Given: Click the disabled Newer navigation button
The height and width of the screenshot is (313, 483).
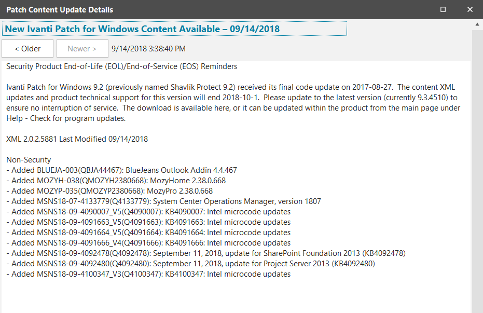Looking at the screenshot, I should pyautogui.click(x=82, y=49).
